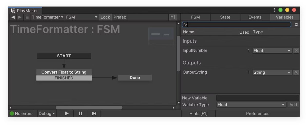
Task: Click the green window maximize button
Action: 281,10
